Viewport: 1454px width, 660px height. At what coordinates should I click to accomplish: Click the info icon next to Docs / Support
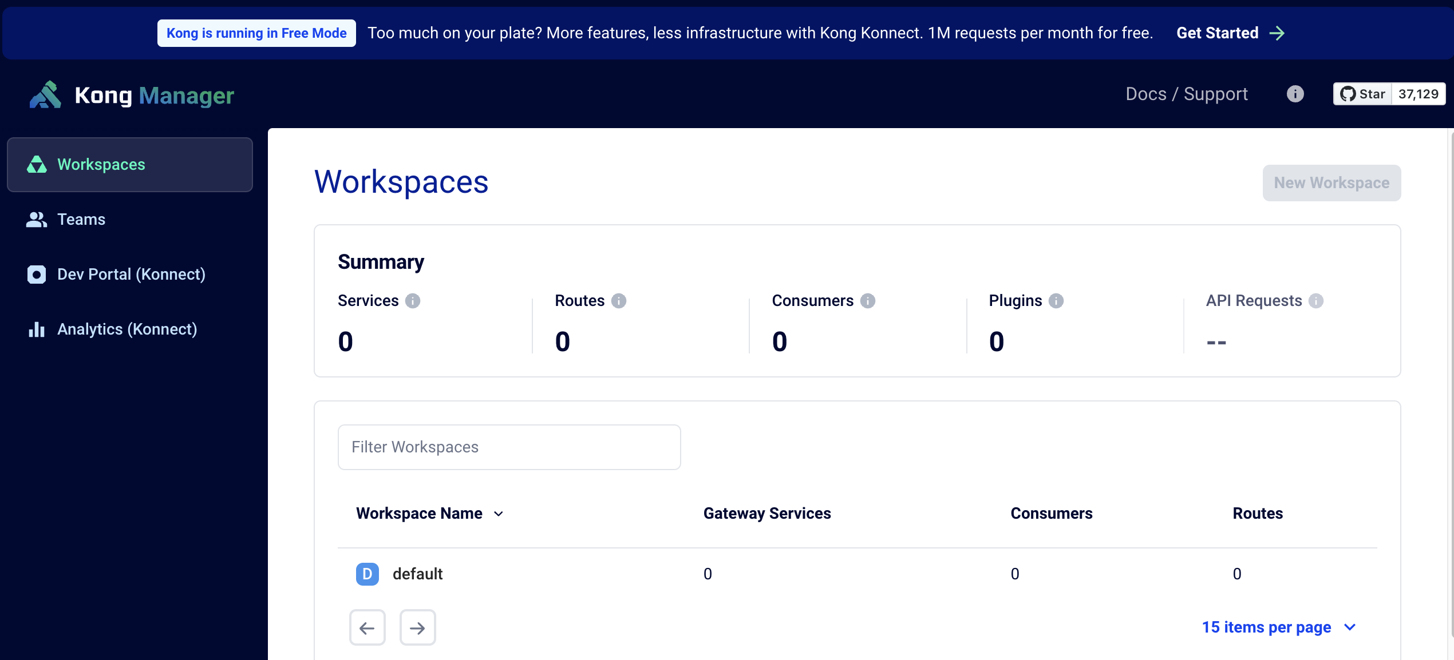pos(1295,94)
